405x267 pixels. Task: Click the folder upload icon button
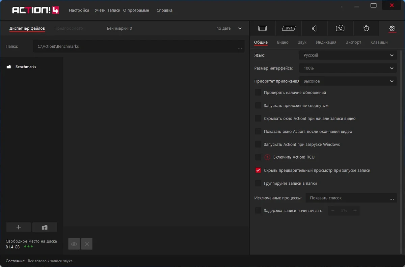[x=45, y=227]
